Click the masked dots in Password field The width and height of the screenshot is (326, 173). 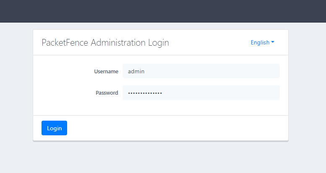click(145, 93)
